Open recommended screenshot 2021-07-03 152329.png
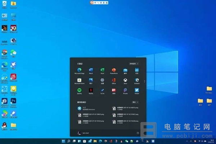The width and height of the screenshot is (216, 144). 125,122
